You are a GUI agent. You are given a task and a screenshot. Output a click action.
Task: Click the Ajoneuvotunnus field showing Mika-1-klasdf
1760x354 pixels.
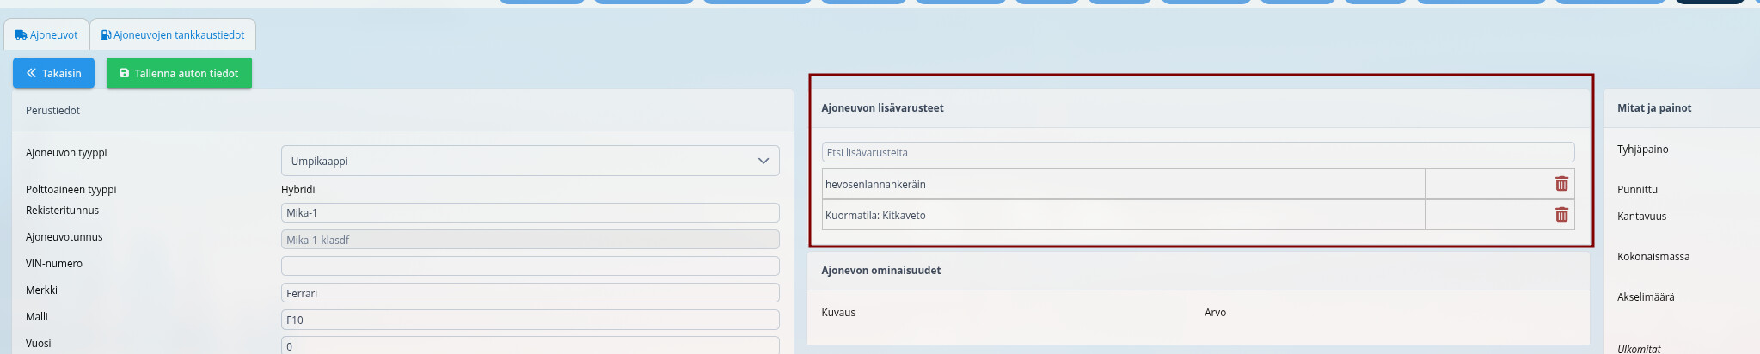pos(530,240)
